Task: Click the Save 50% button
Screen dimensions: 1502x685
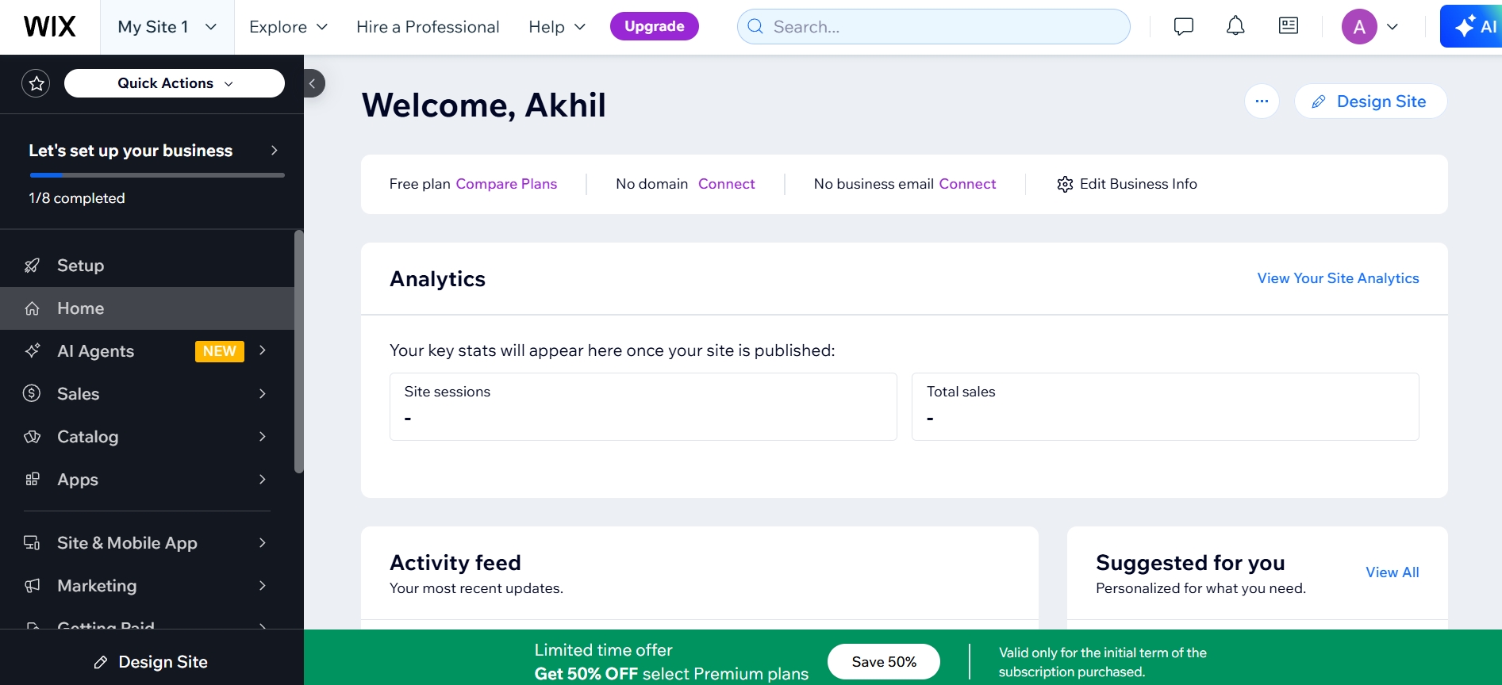Action: (x=884, y=661)
